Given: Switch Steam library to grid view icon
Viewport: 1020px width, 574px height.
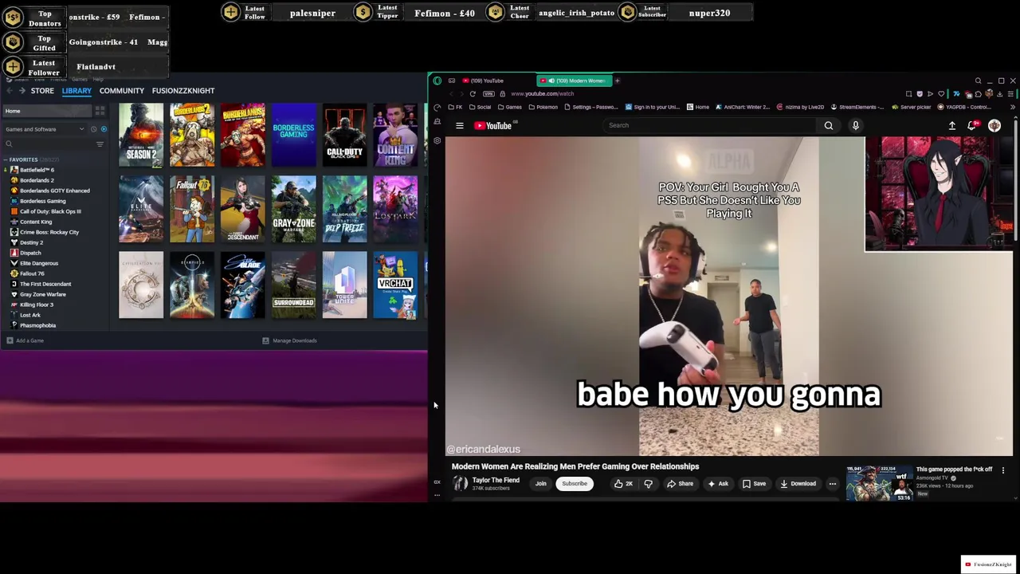Looking at the screenshot, I should (x=100, y=111).
